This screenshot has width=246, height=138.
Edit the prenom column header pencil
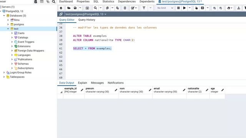[116, 90]
